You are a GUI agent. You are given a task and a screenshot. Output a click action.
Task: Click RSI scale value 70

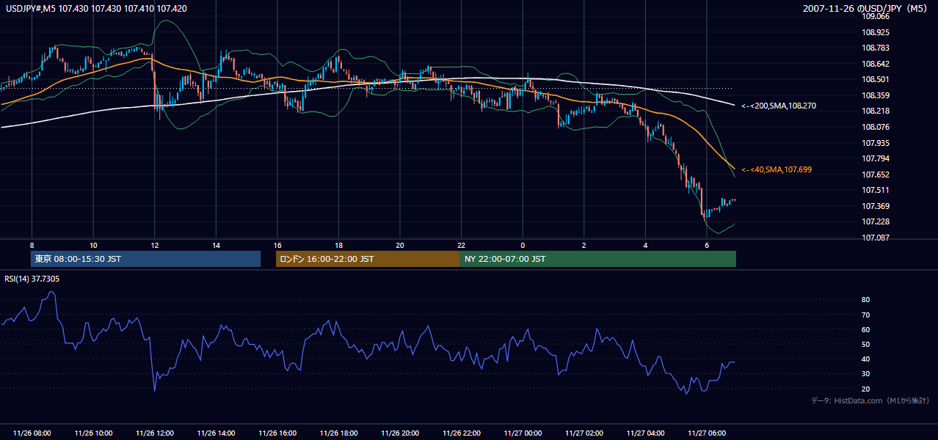pyautogui.click(x=866, y=315)
